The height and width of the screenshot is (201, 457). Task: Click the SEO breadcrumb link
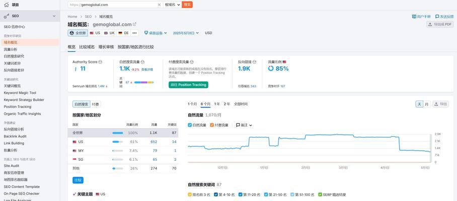point(88,17)
